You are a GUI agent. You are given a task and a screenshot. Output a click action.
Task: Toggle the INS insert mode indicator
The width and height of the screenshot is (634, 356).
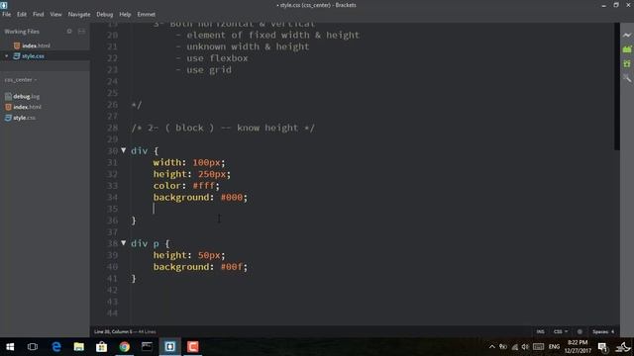point(540,332)
